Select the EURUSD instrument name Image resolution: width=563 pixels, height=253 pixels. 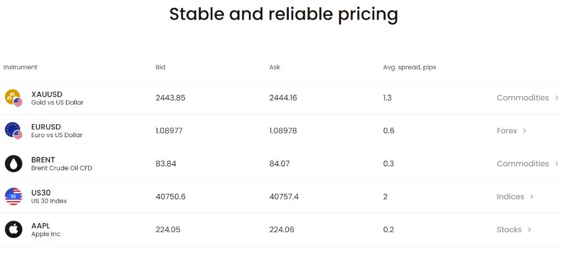coord(46,127)
